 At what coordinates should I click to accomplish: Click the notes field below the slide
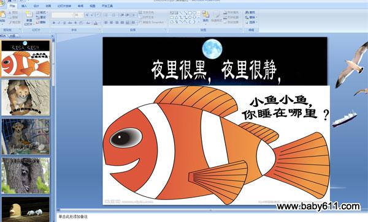(211, 217)
